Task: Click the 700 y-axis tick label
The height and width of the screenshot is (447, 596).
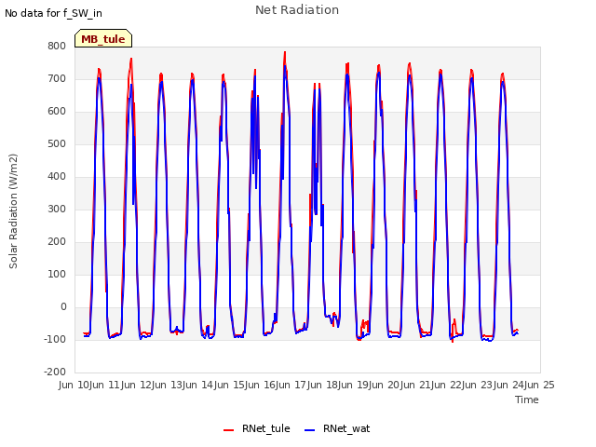Action: click(57, 78)
